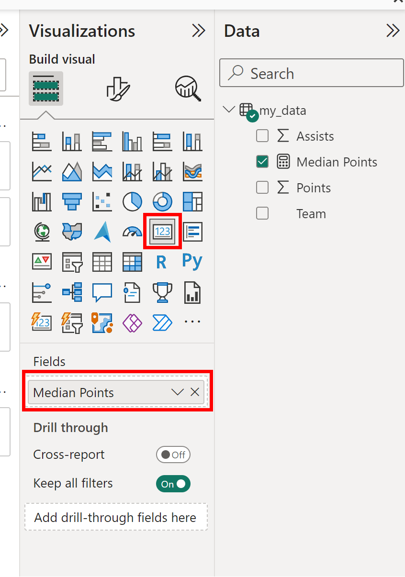Check the Assists field checkbox
Viewport: 405px width, 577px height.
[x=262, y=136]
